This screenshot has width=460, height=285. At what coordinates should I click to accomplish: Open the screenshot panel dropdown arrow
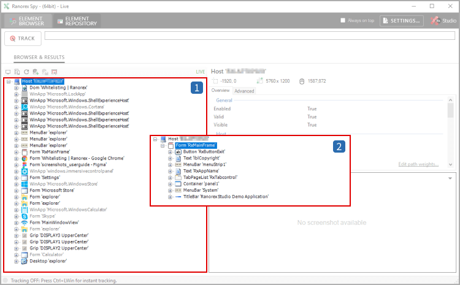coord(450,178)
